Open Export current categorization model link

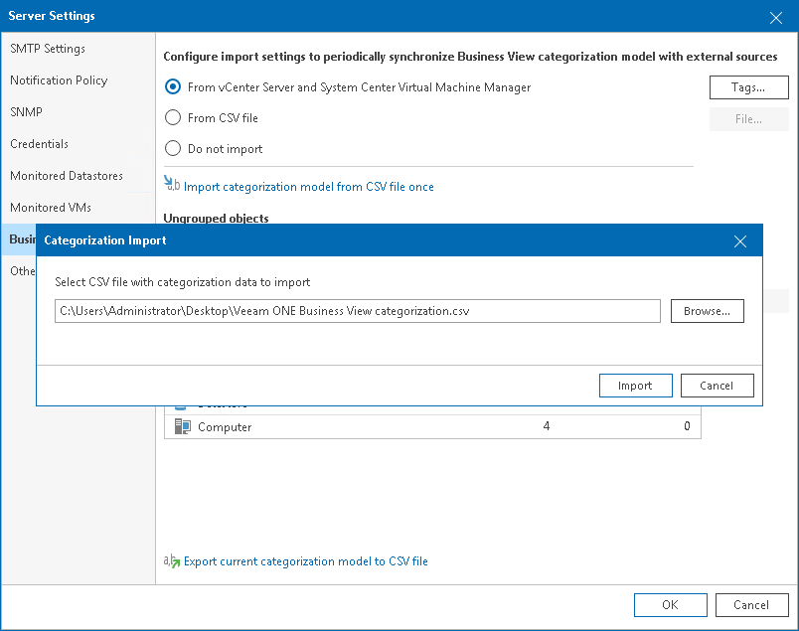306,561
